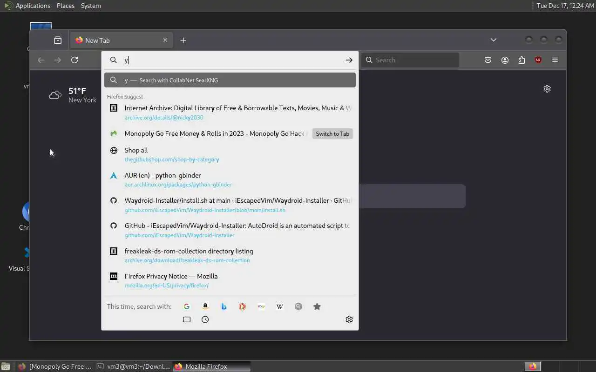Open new tab page customize gear
Viewport: 596px width, 372px height.
547,89
